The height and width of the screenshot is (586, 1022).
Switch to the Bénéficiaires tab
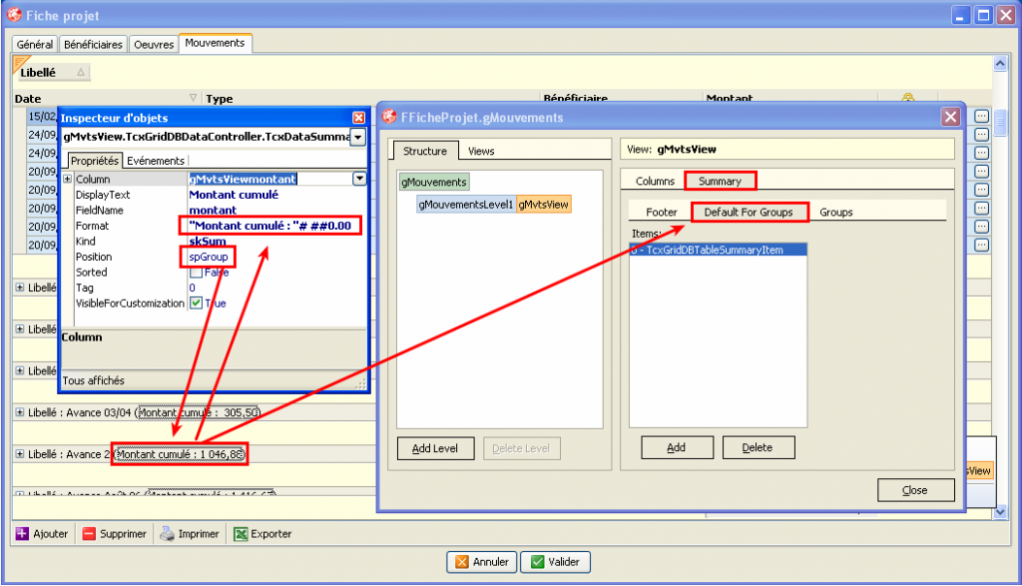pyautogui.click(x=92, y=44)
